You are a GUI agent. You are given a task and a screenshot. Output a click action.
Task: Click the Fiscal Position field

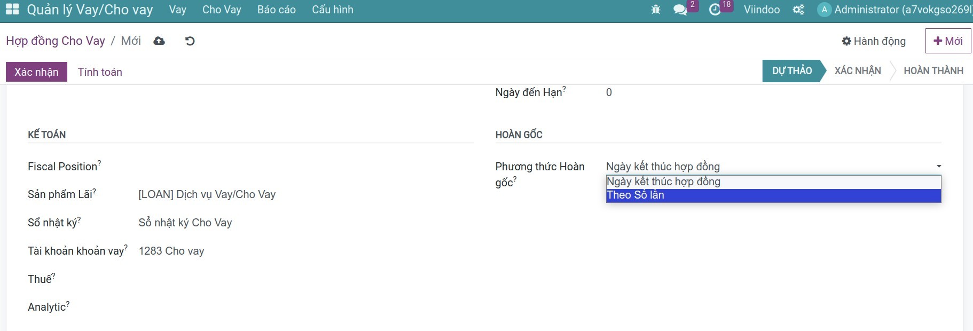pyautogui.click(x=306, y=167)
